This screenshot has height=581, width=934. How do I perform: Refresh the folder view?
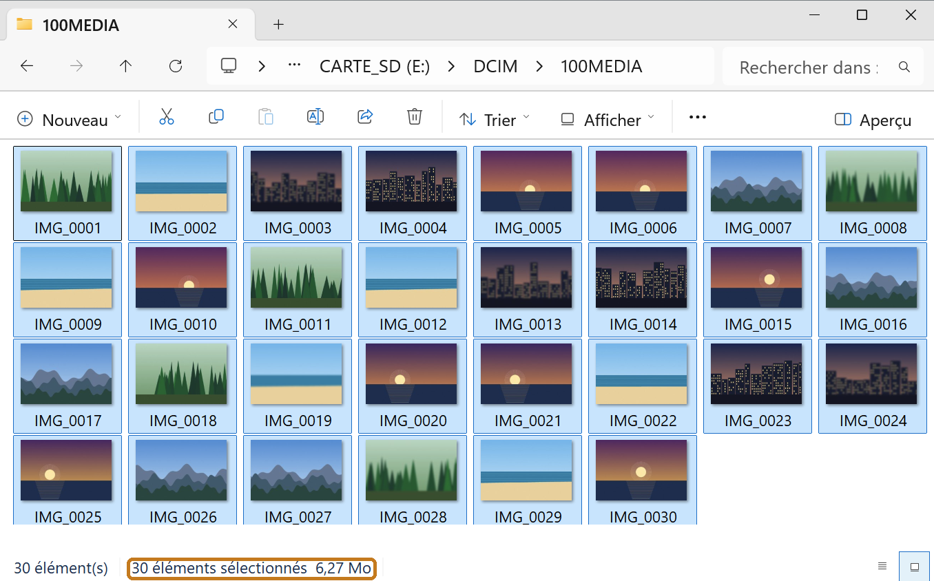[x=176, y=66]
